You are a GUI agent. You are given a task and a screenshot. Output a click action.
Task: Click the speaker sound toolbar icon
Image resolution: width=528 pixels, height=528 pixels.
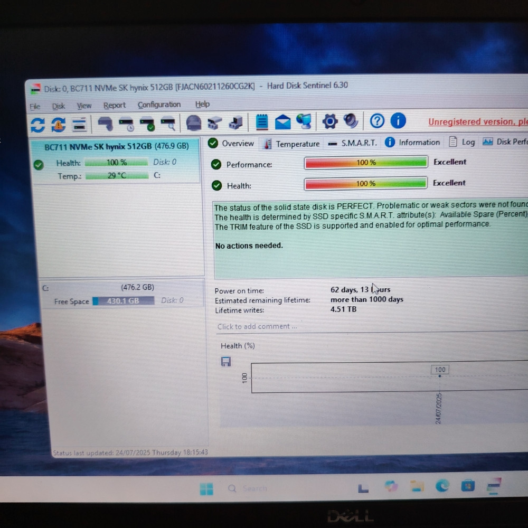[x=351, y=121]
